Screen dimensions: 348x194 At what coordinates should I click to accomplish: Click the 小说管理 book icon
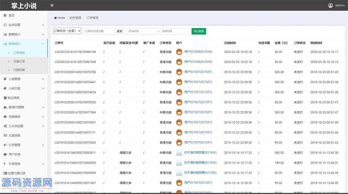point(6,79)
